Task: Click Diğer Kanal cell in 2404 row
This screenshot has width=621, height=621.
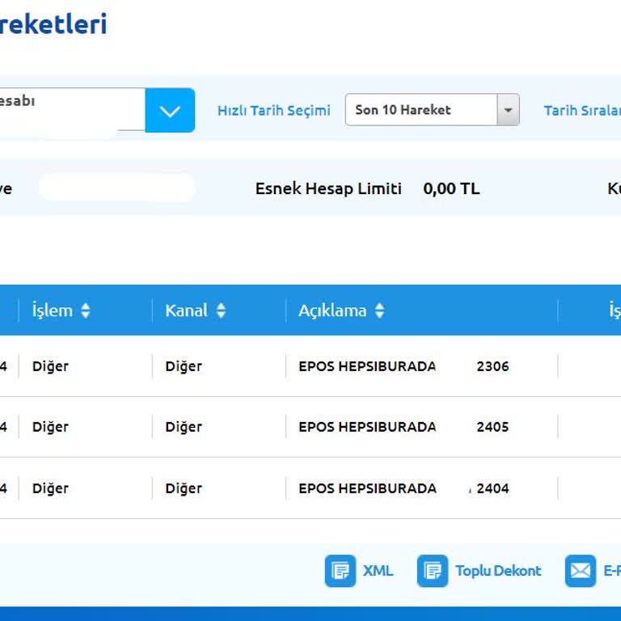Action: 184,488
